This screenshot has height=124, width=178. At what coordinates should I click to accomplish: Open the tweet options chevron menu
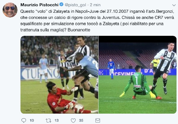point(174,5)
